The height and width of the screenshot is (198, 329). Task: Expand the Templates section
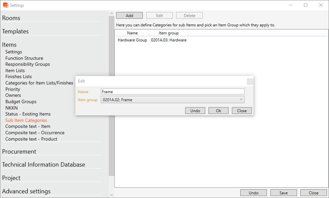point(15,31)
